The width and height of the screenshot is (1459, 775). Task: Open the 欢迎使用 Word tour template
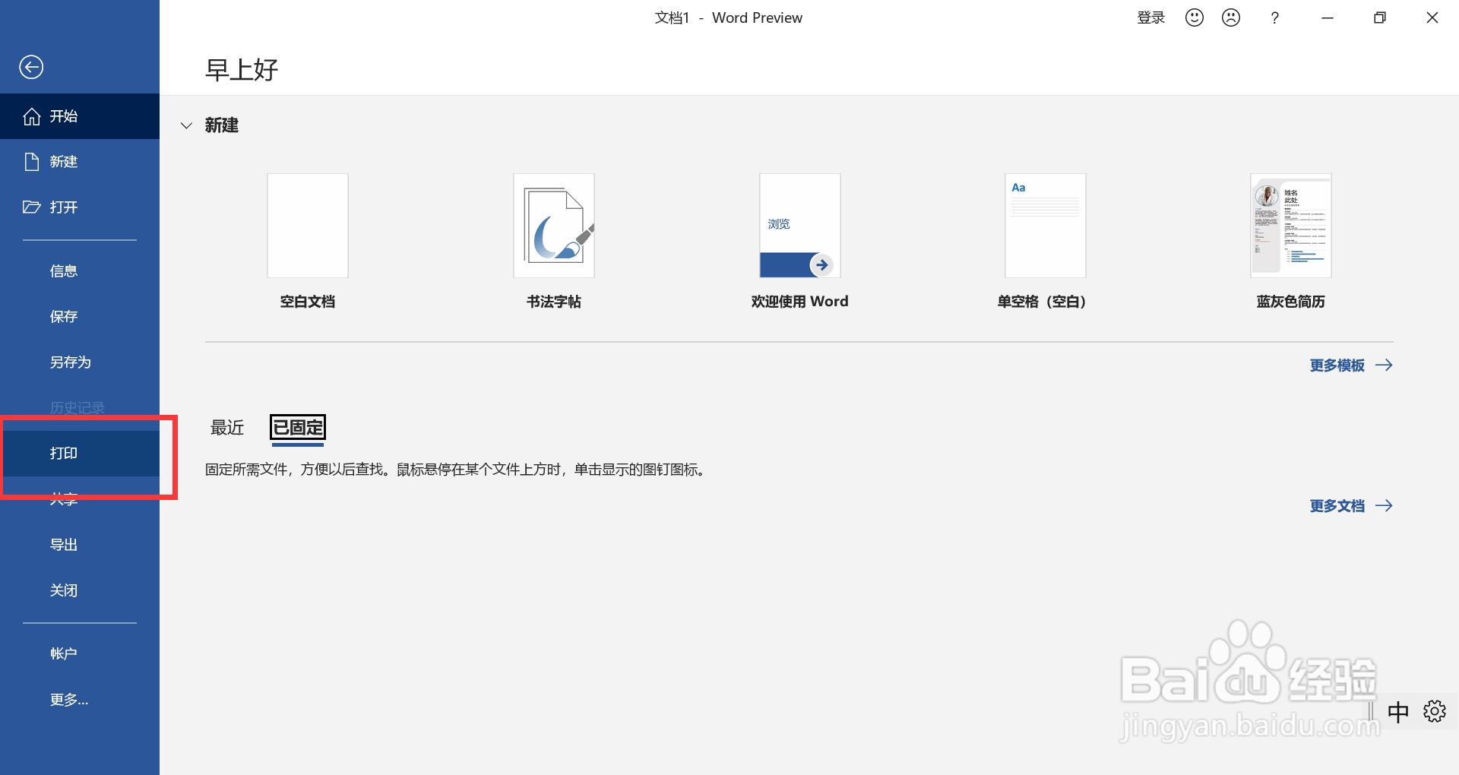pos(799,225)
